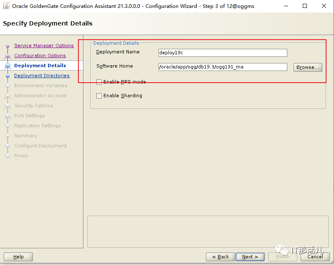The image size is (334, 265).
Task: Click the Service Manager Options step bullet icon
Action: (x=8, y=45)
